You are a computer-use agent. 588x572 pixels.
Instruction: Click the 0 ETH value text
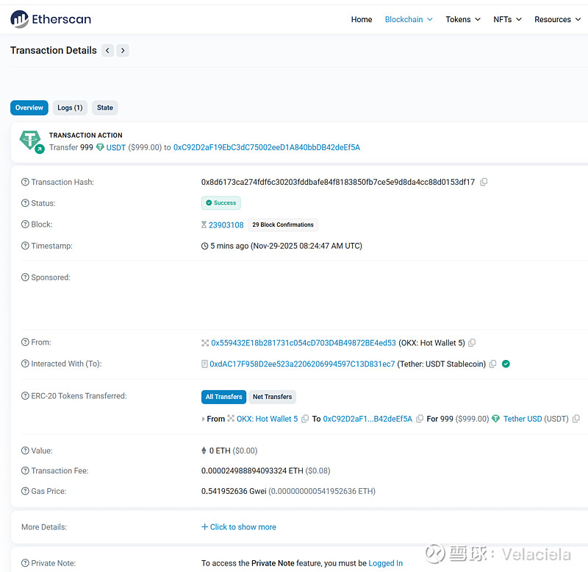(220, 451)
